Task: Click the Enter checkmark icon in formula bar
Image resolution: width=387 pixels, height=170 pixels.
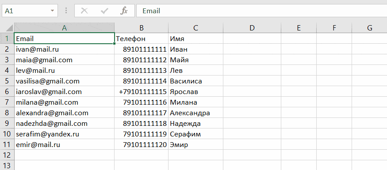Action: [x=105, y=11]
